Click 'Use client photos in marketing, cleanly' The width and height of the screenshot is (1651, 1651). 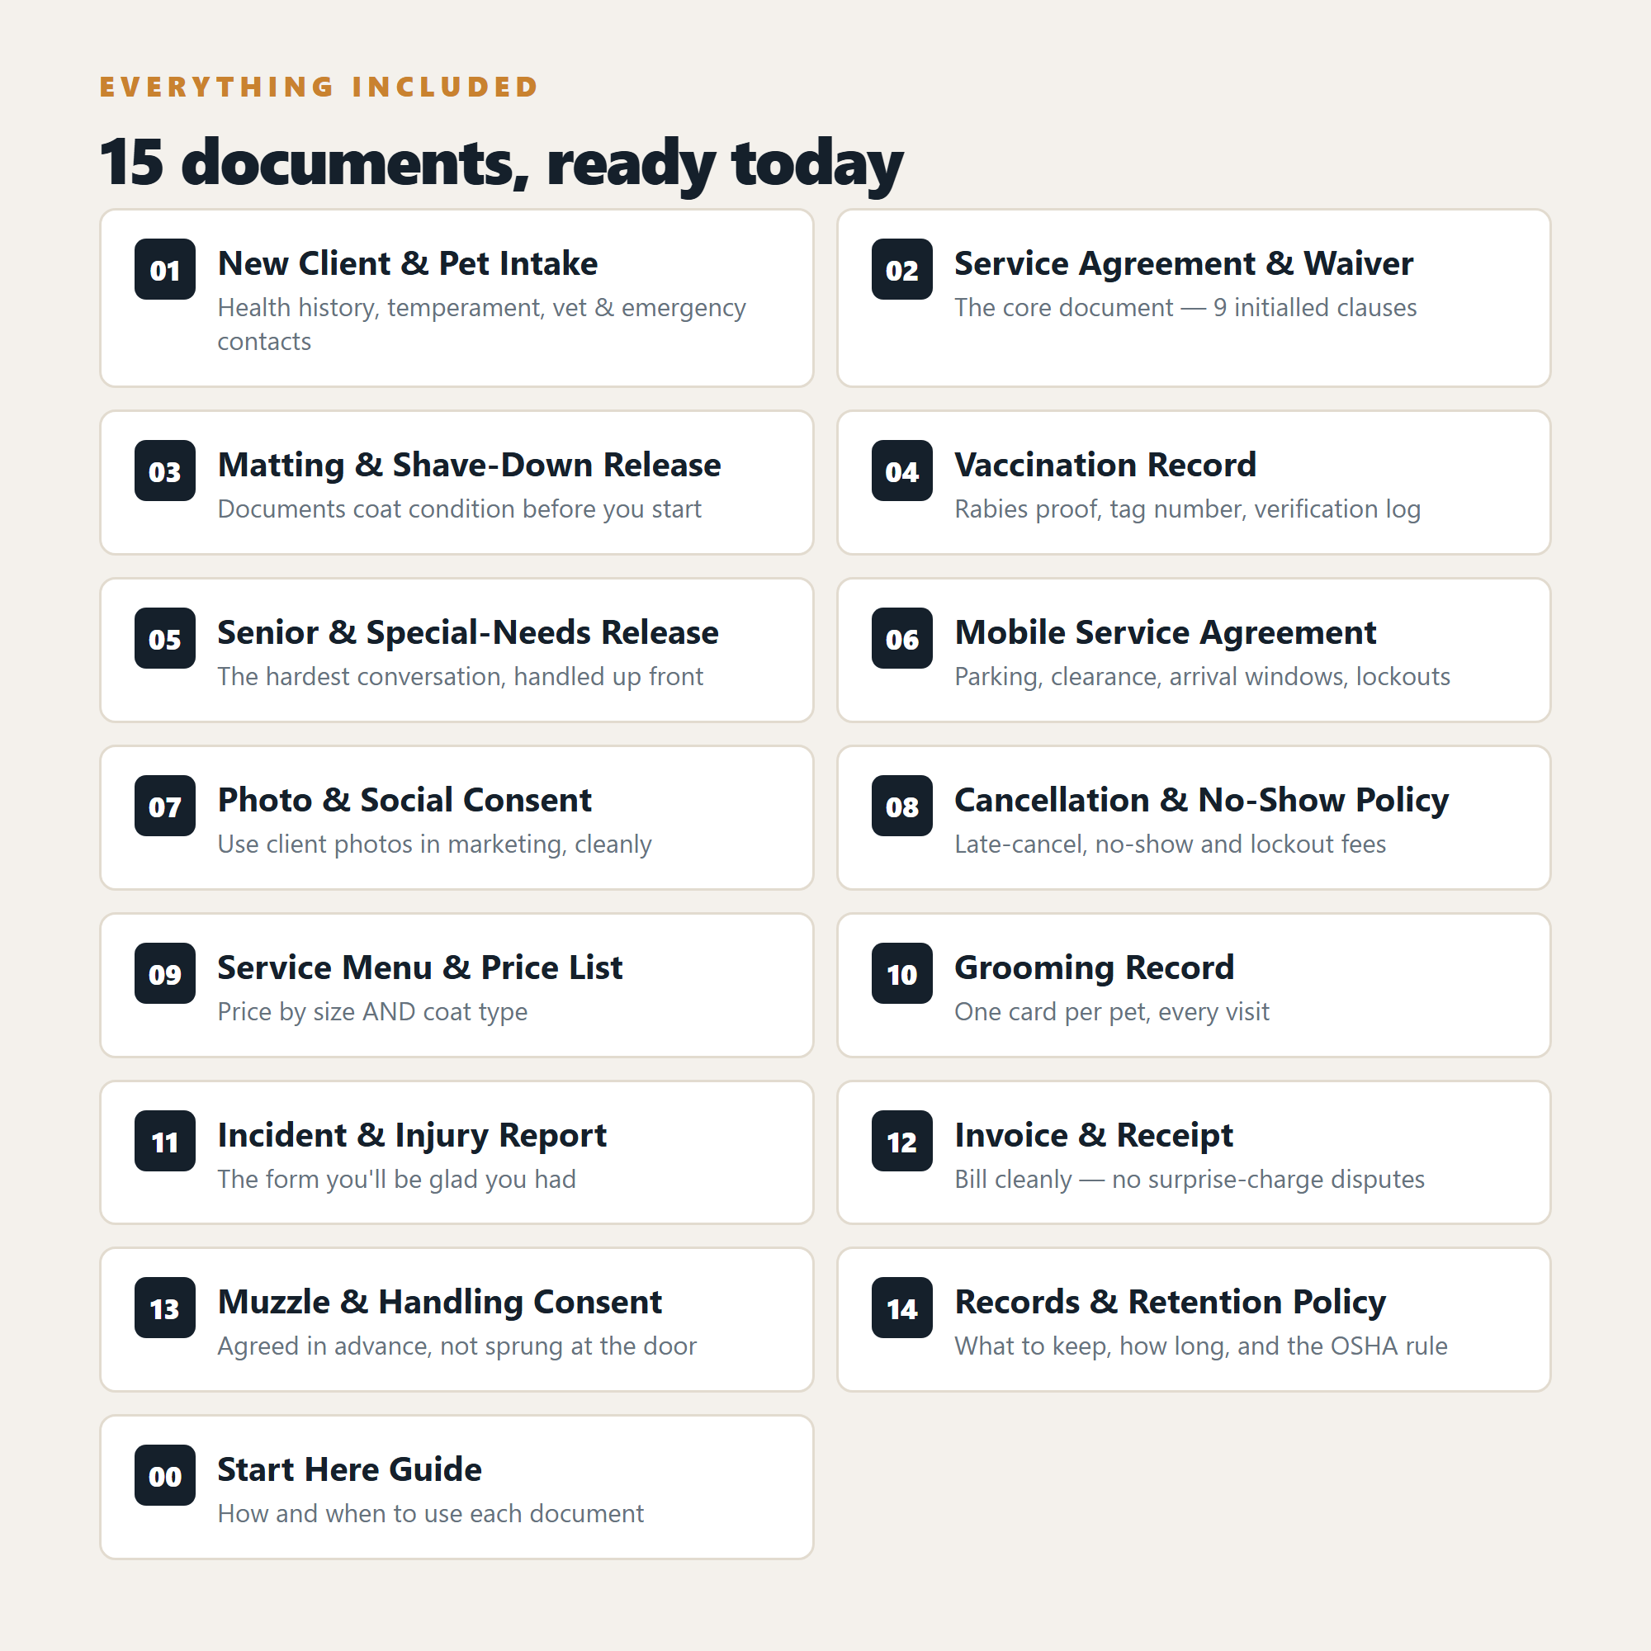pyautogui.click(x=434, y=844)
